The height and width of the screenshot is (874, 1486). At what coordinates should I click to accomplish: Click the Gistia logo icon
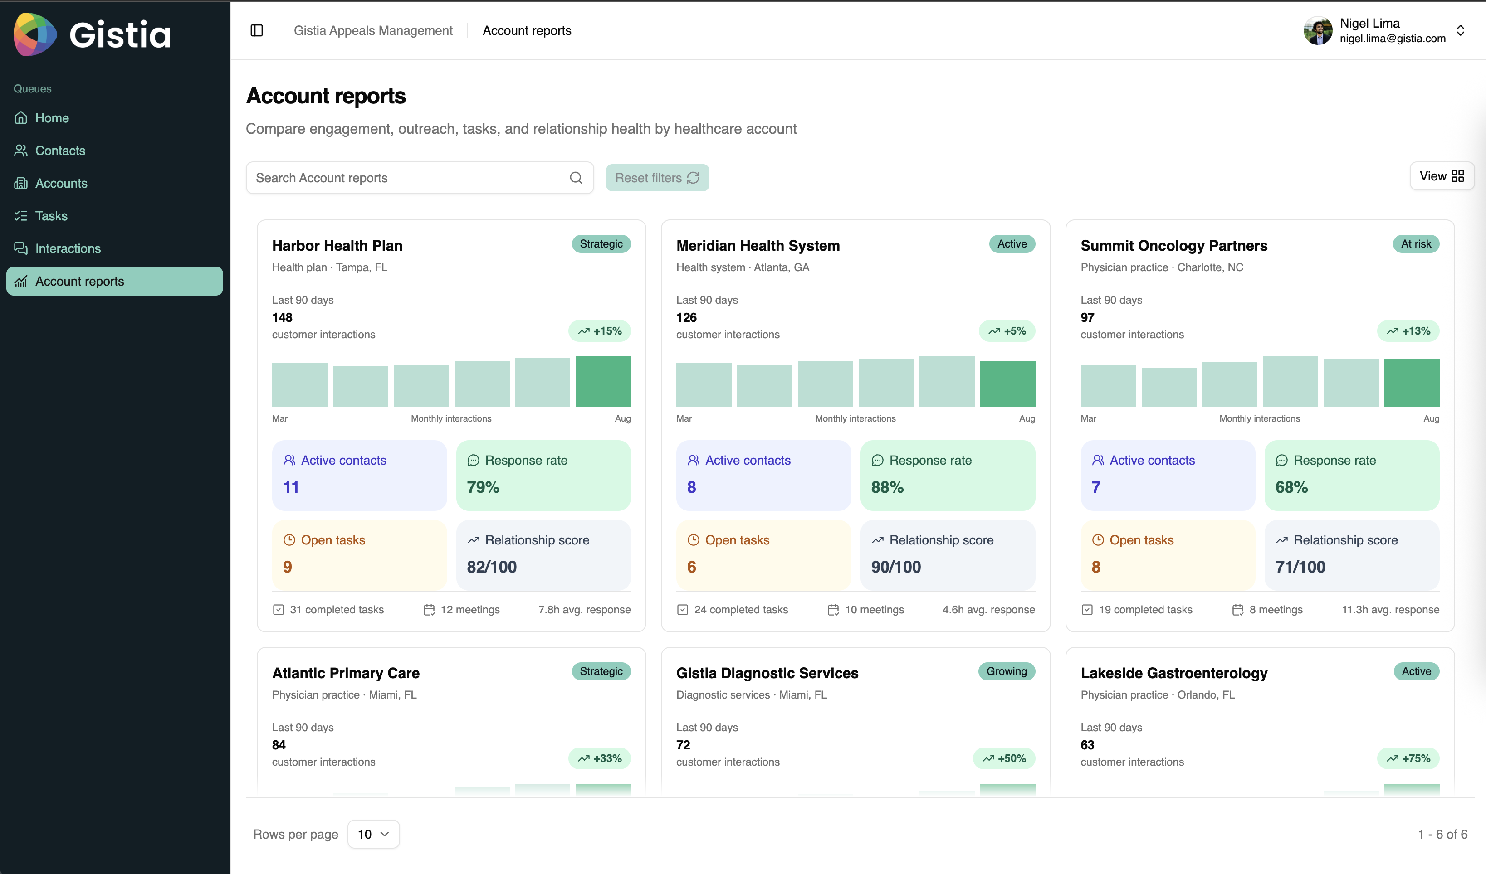[x=35, y=34]
